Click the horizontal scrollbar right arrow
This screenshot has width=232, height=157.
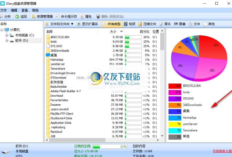[158, 140]
